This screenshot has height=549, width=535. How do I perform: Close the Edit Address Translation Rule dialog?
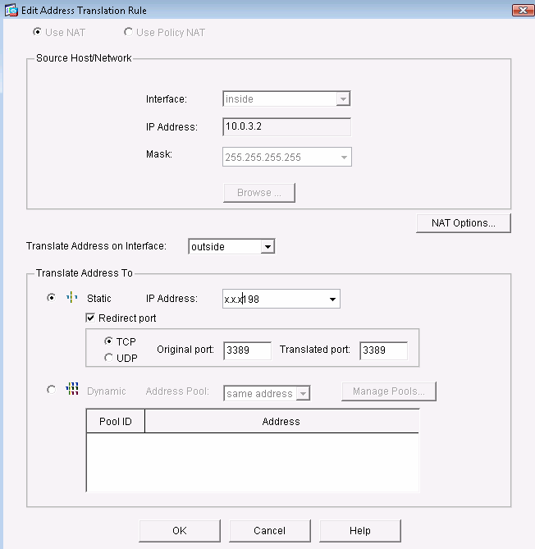523,10
